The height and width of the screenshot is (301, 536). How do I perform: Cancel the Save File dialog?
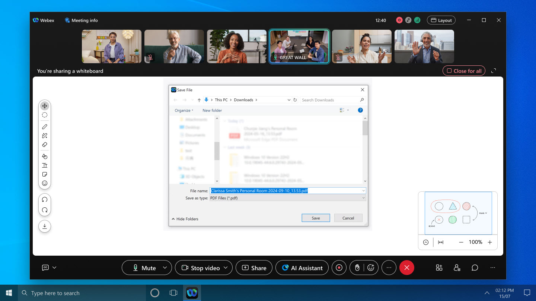coord(348,218)
